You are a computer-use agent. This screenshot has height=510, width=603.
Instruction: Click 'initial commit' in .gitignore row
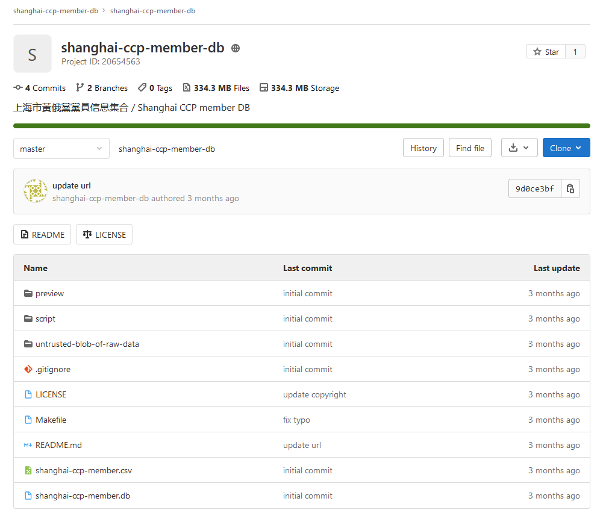308,369
